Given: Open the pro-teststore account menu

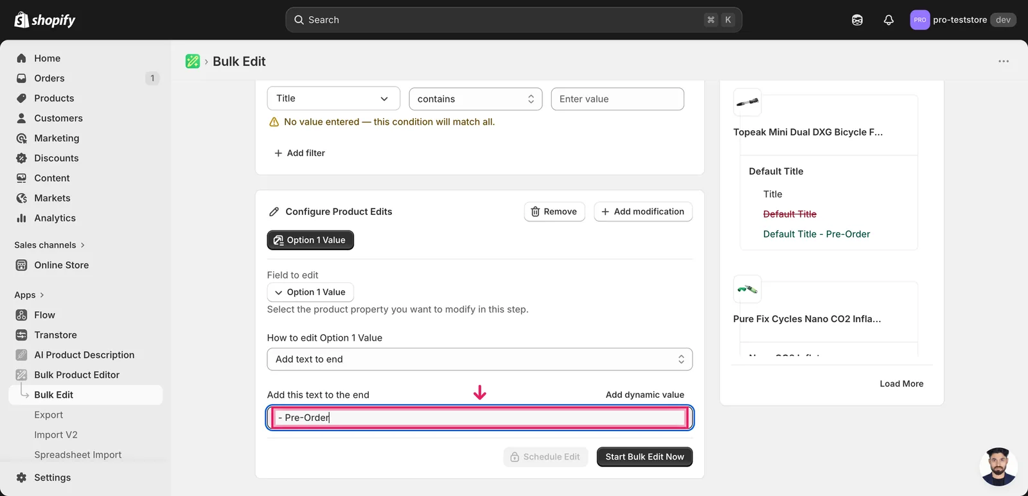Looking at the screenshot, I should [x=962, y=20].
